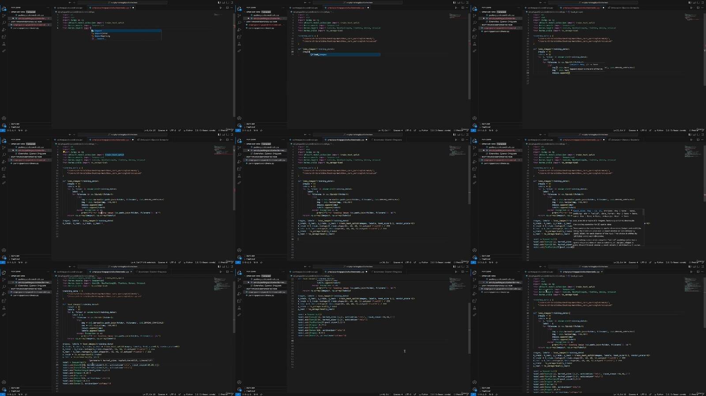The height and width of the screenshot is (396, 706).
Task: Open editor More Actions in the middle-right frame
Action: click(703, 140)
